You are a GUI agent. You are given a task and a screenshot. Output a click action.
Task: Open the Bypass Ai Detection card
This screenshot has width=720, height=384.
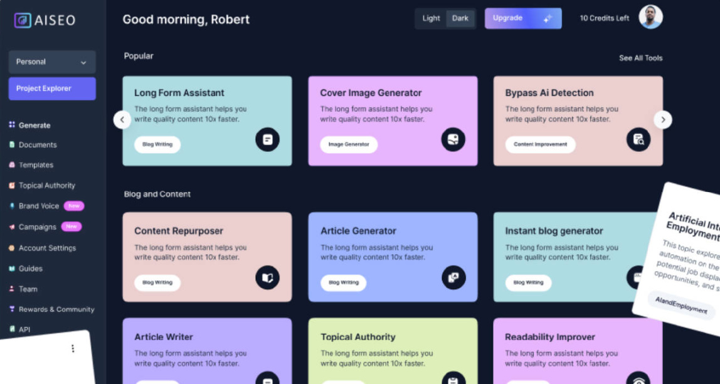(x=578, y=121)
